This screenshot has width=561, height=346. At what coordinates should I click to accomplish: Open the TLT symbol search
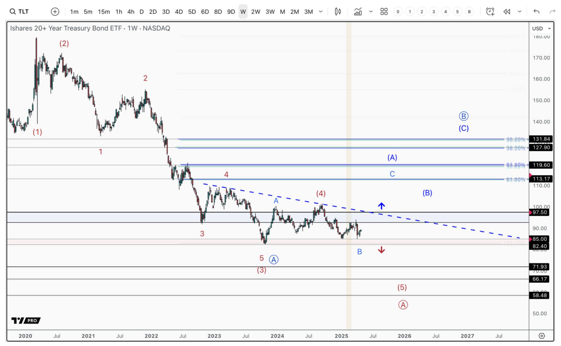tap(19, 12)
